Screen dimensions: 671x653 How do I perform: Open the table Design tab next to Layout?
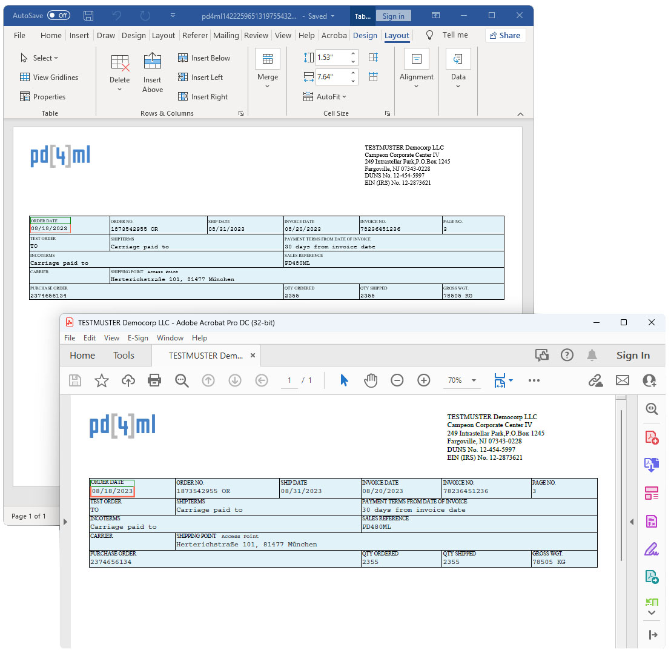tap(365, 36)
